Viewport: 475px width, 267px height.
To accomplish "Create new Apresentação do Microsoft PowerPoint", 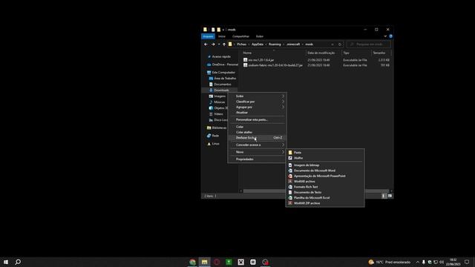I will (x=325, y=176).
